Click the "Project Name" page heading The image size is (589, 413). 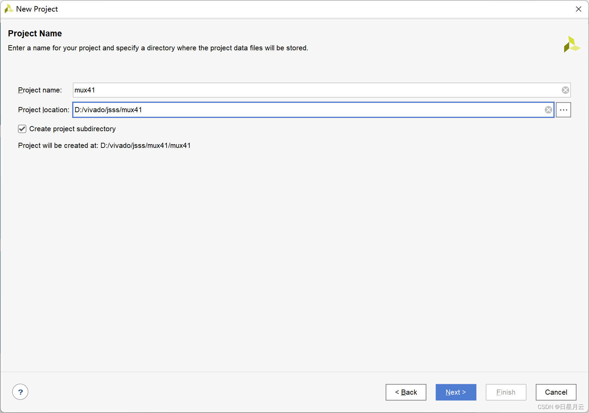35,33
